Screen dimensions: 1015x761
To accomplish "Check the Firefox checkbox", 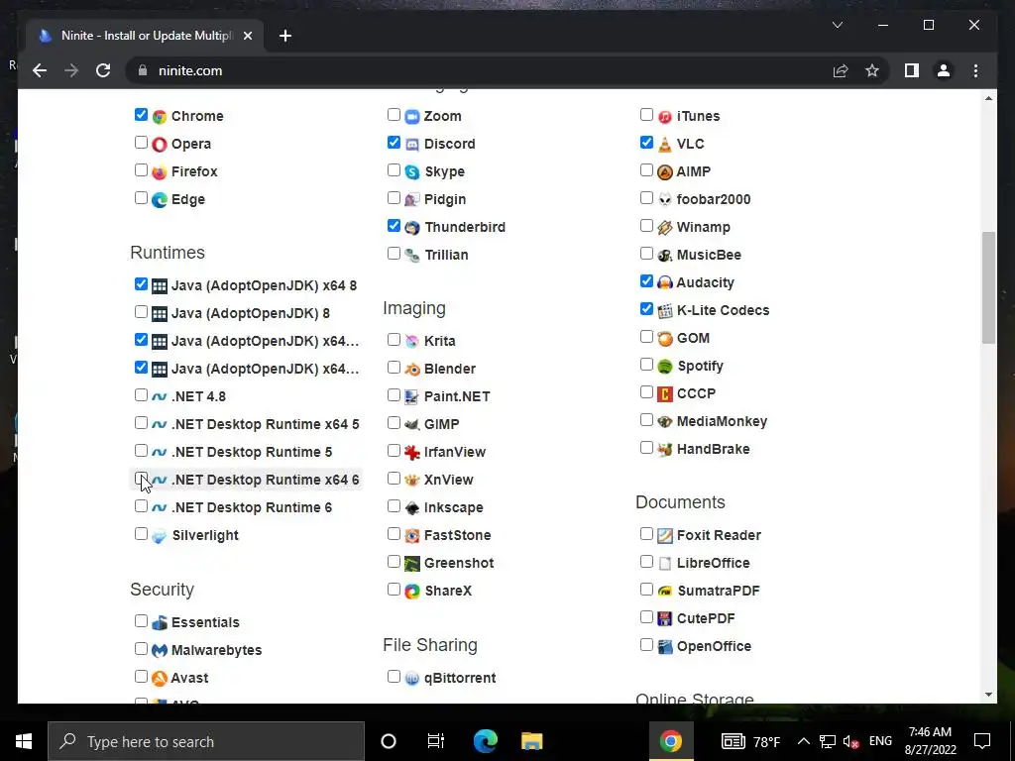I will 141,170.
